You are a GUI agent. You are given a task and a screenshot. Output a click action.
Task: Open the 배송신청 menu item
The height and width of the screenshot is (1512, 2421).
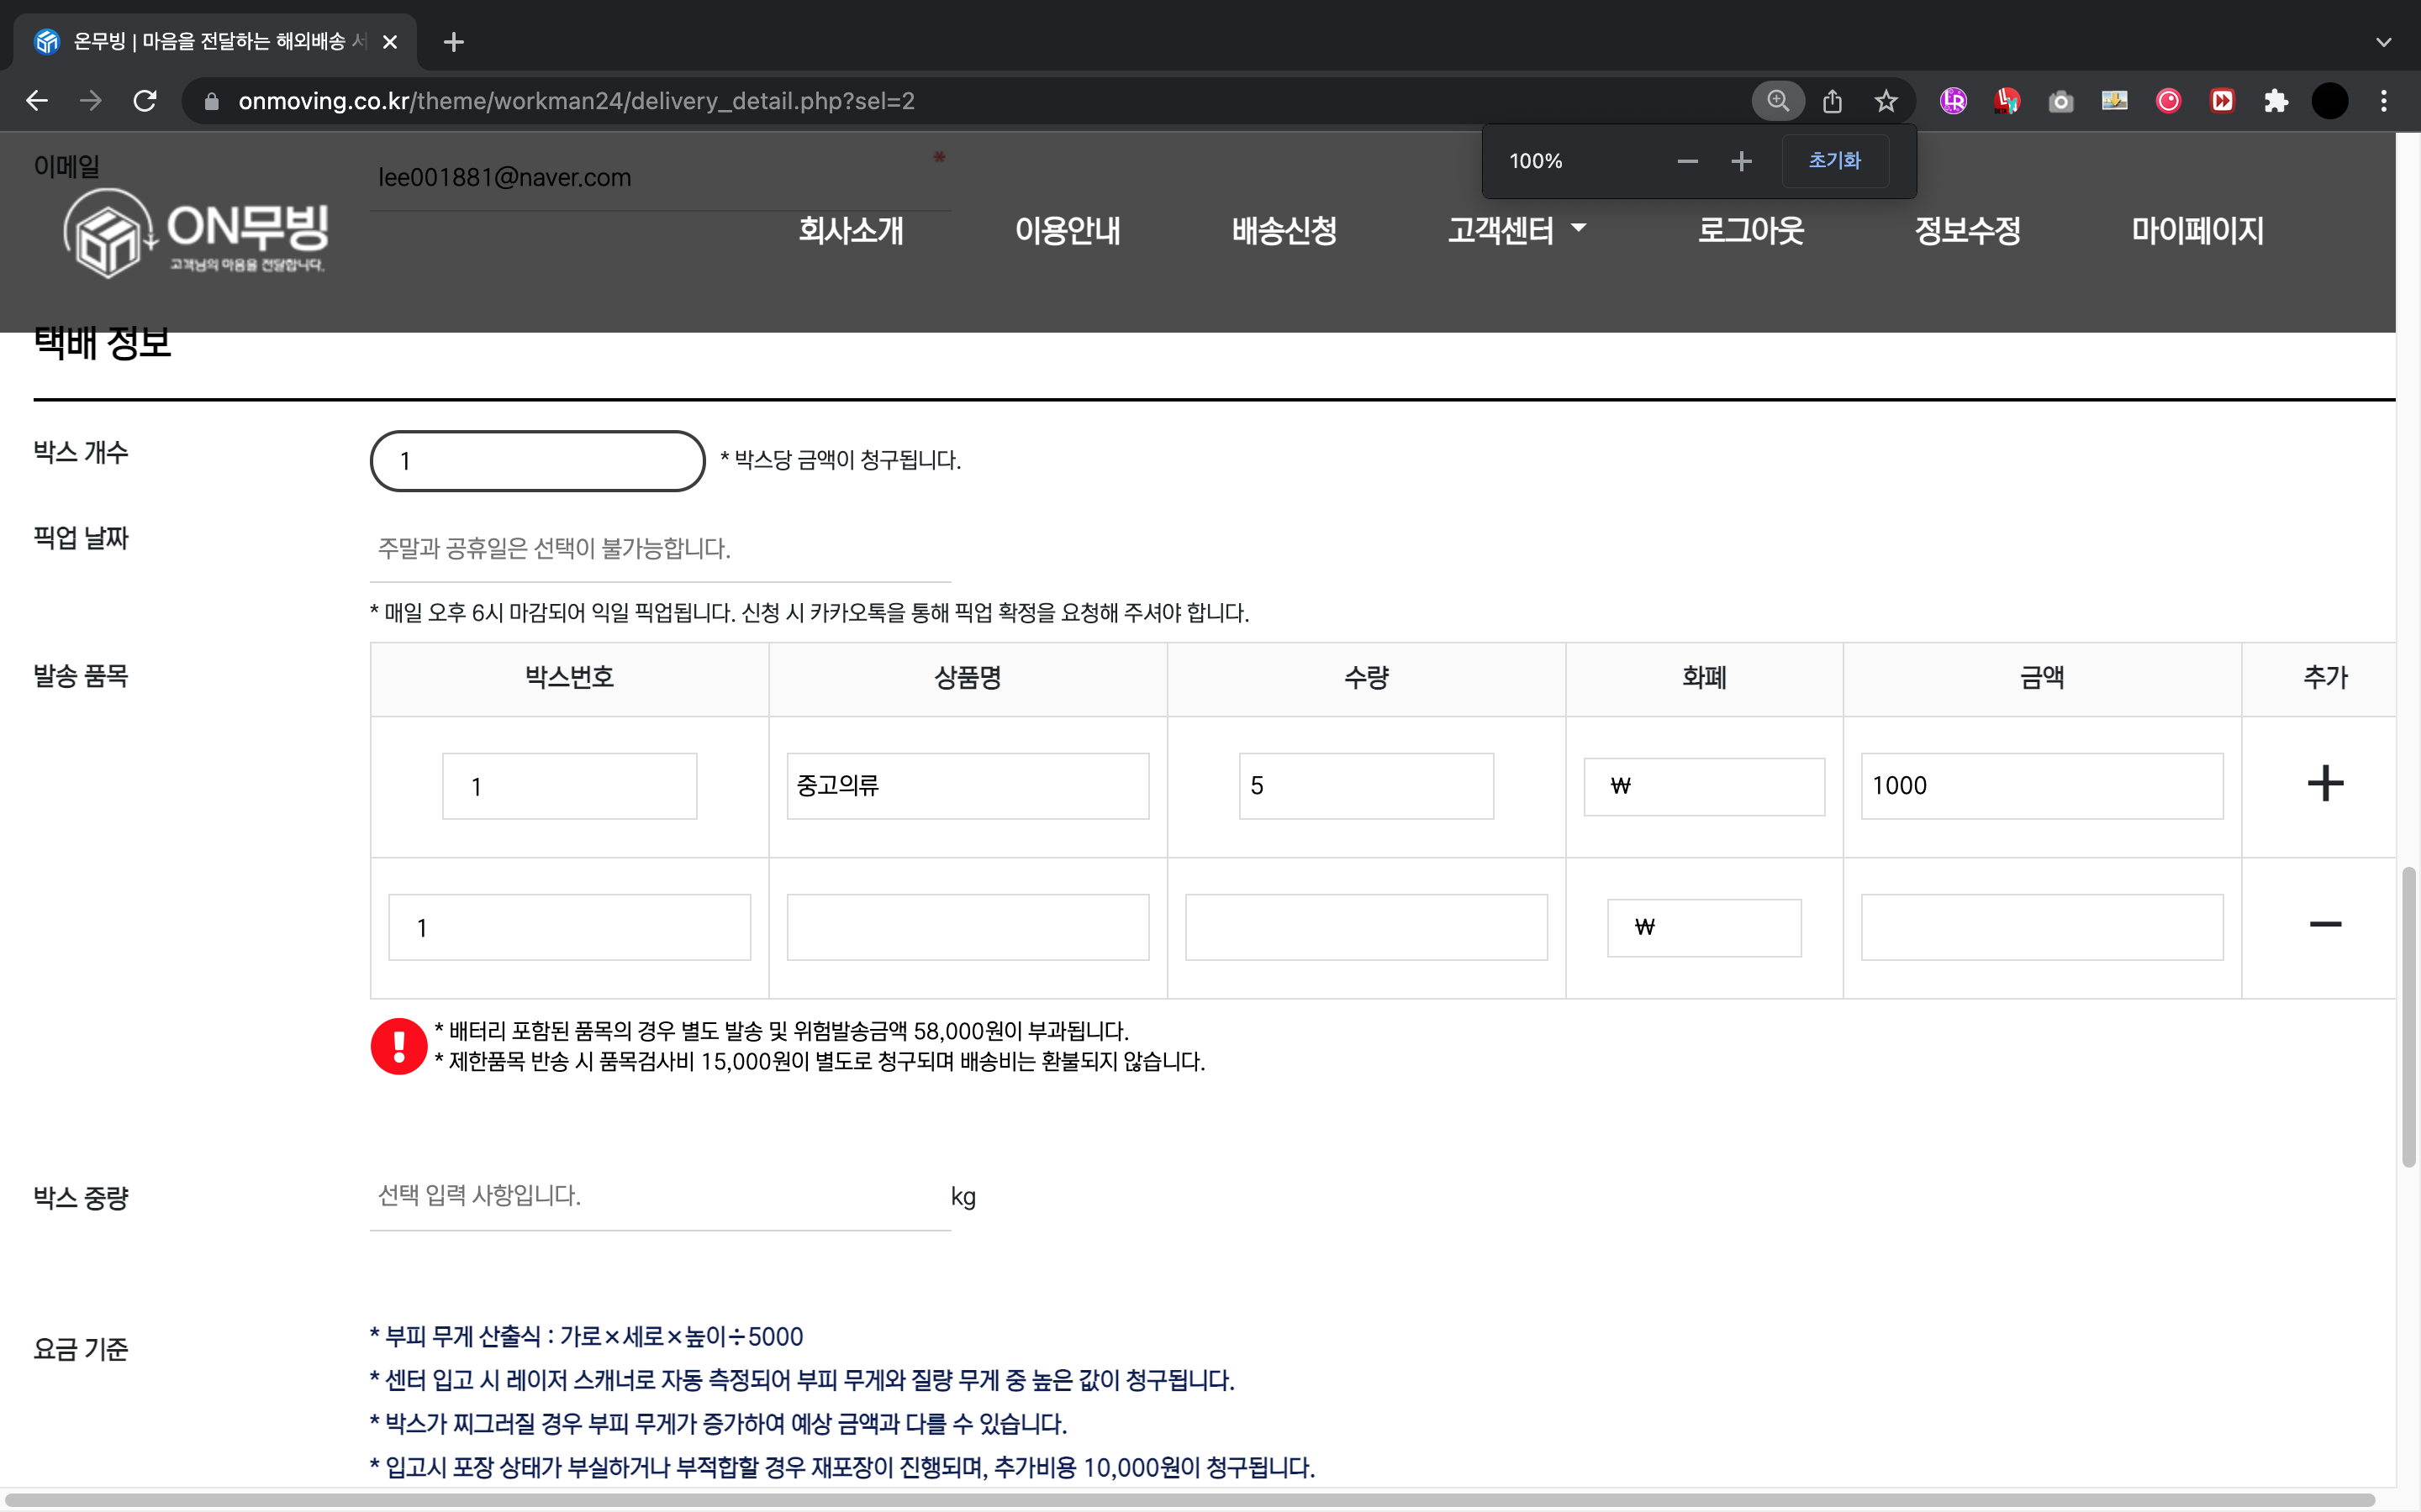pos(1284,231)
